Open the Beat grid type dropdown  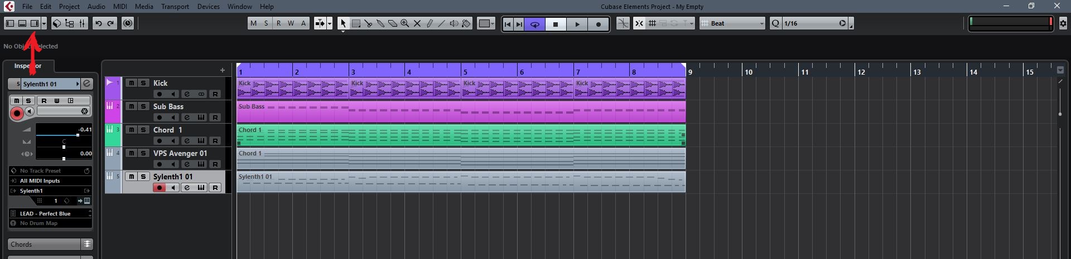732,23
